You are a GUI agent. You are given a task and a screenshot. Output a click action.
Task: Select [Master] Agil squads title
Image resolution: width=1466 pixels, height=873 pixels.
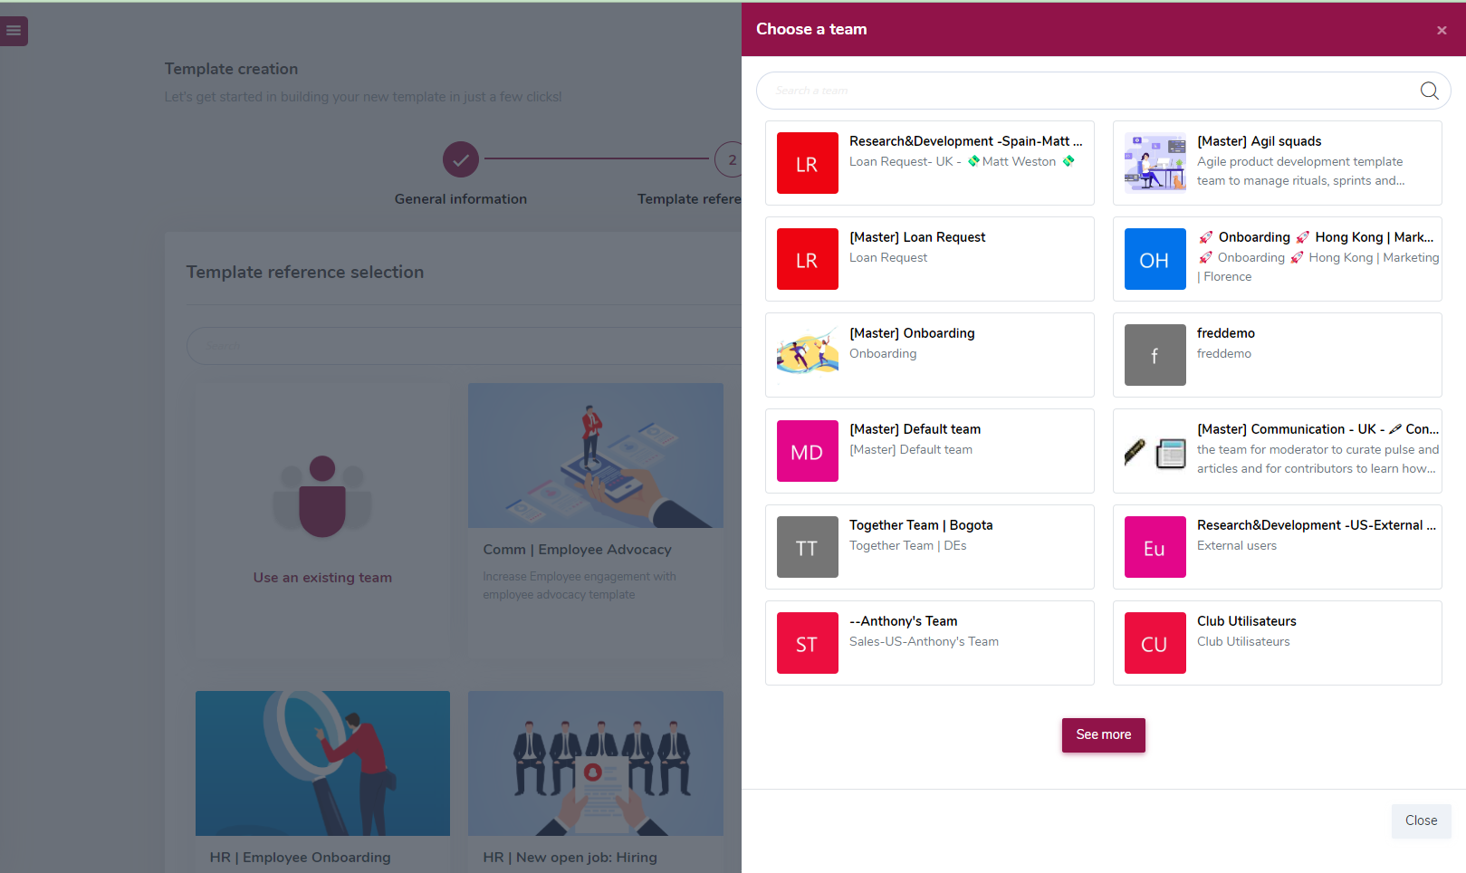coord(1259,141)
